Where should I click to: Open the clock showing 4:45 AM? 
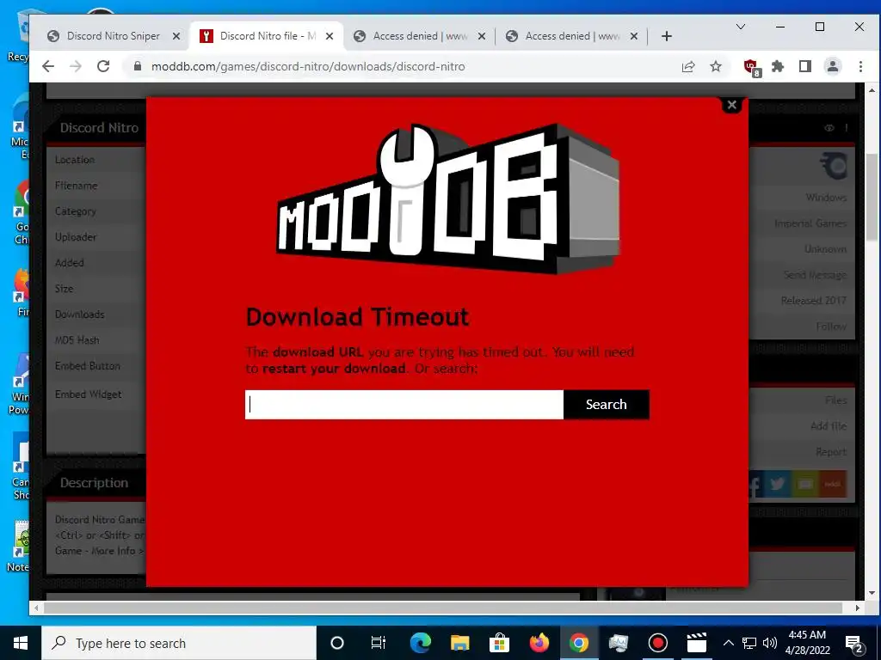(807, 643)
